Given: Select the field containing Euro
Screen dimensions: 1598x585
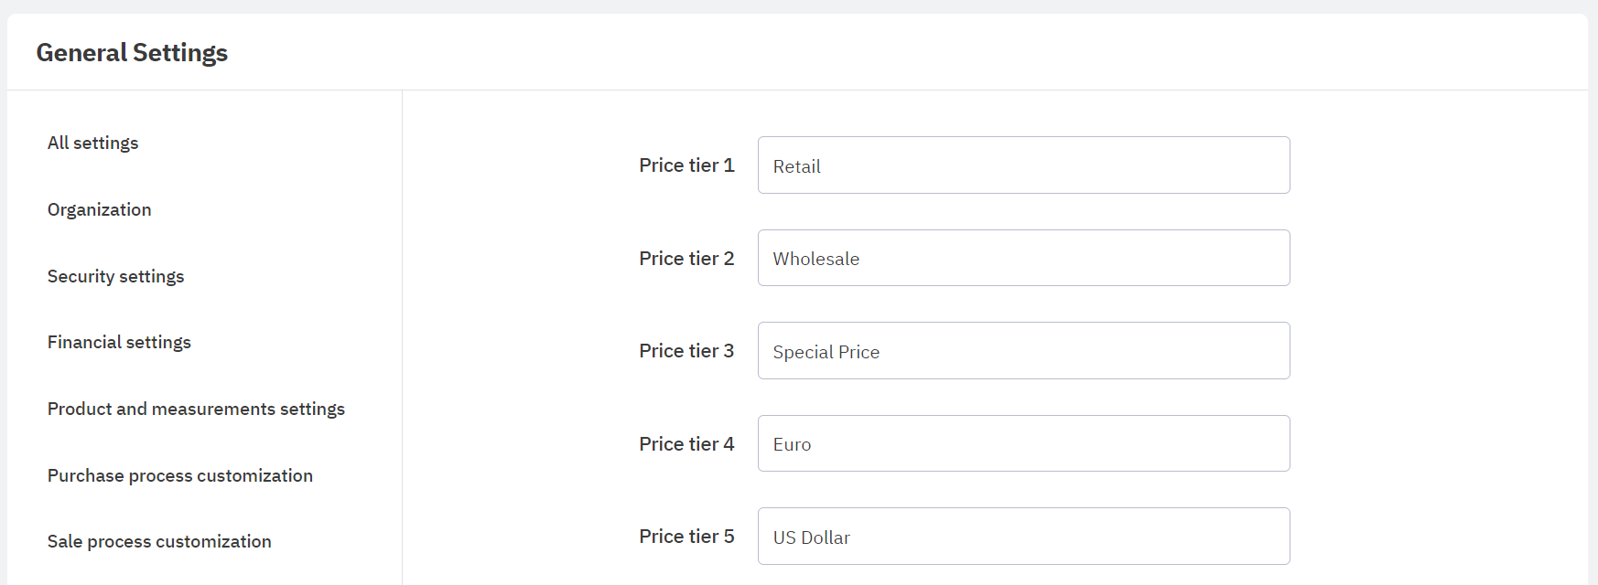Looking at the screenshot, I should point(1023,444).
